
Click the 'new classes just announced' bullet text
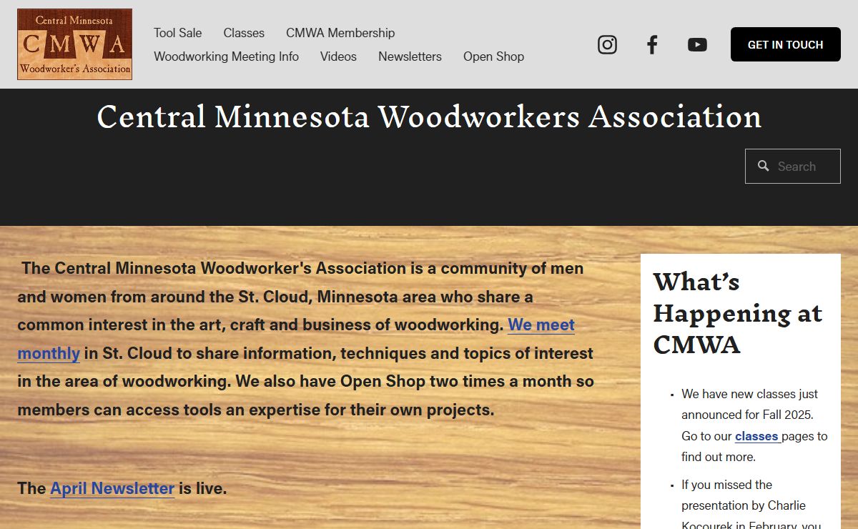[754, 425]
